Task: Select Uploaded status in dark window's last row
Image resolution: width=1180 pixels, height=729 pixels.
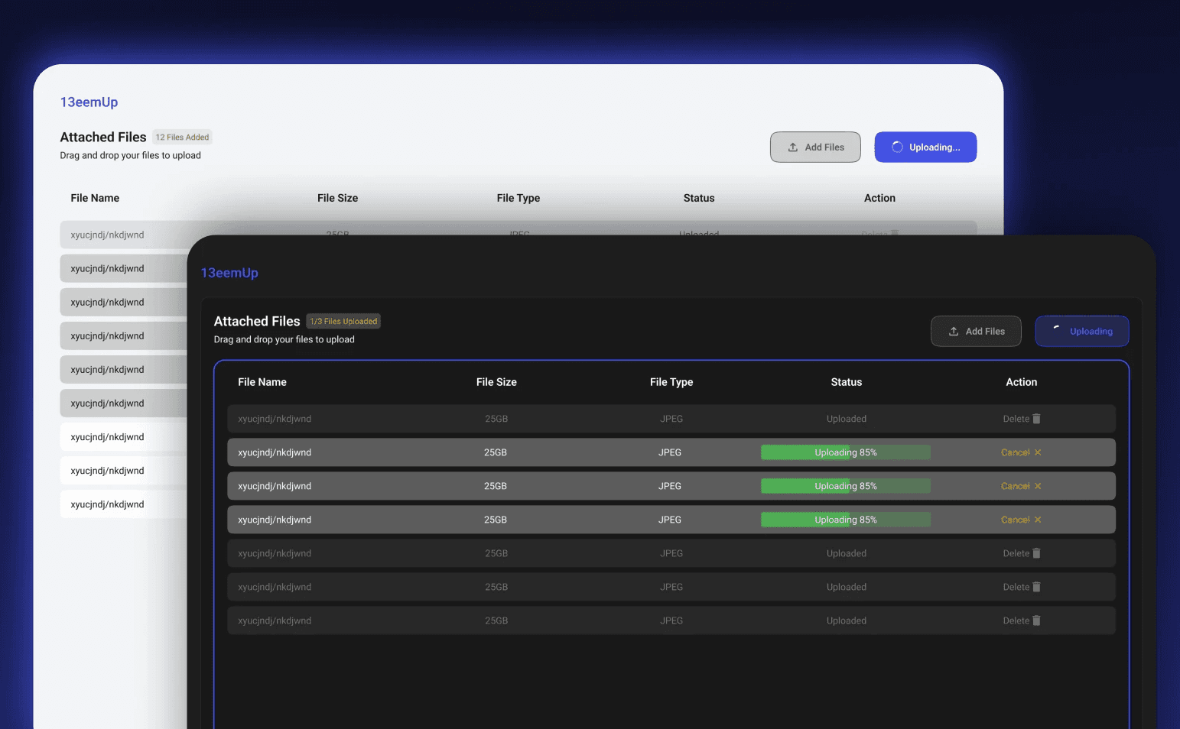Action: click(847, 620)
